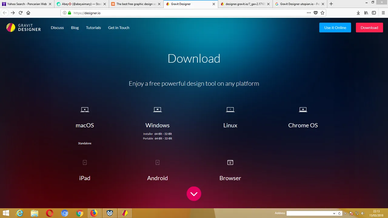Click the green secure padlock icon
Image resolution: width=388 pixels, height=218 pixels.
69,13
